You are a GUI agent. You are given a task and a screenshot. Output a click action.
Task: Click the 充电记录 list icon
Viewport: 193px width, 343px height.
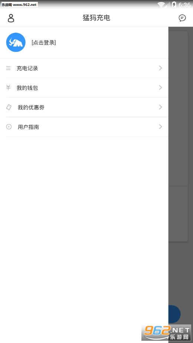[x=8, y=68]
